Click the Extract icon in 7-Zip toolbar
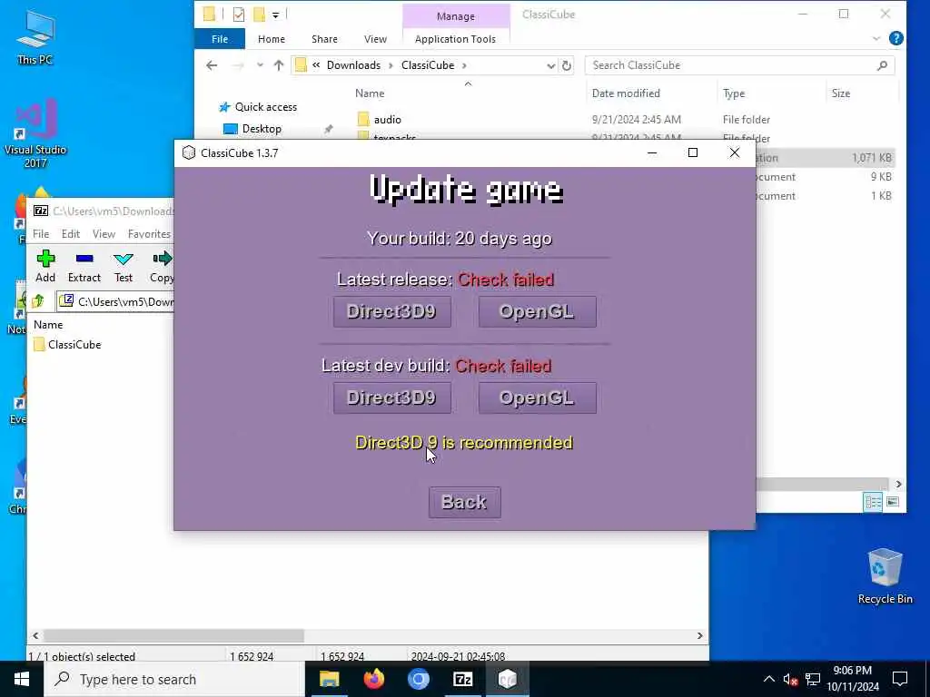Image resolution: width=930 pixels, height=697 pixels. (84, 259)
